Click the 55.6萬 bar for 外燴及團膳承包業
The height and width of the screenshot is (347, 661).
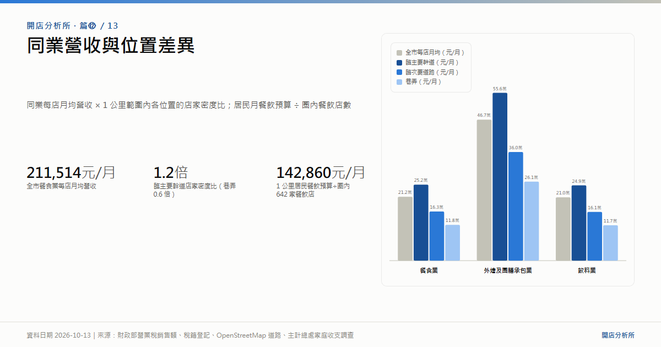pyautogui.click(x=500, y=177)
